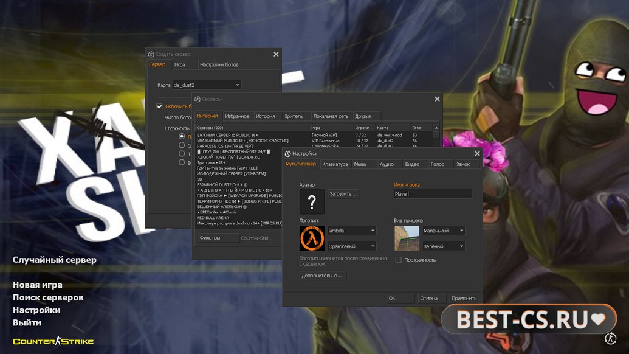The width and height of the screenshot is (629, 354).
Task: Click the Дополнительно... button
Action: 321,276
